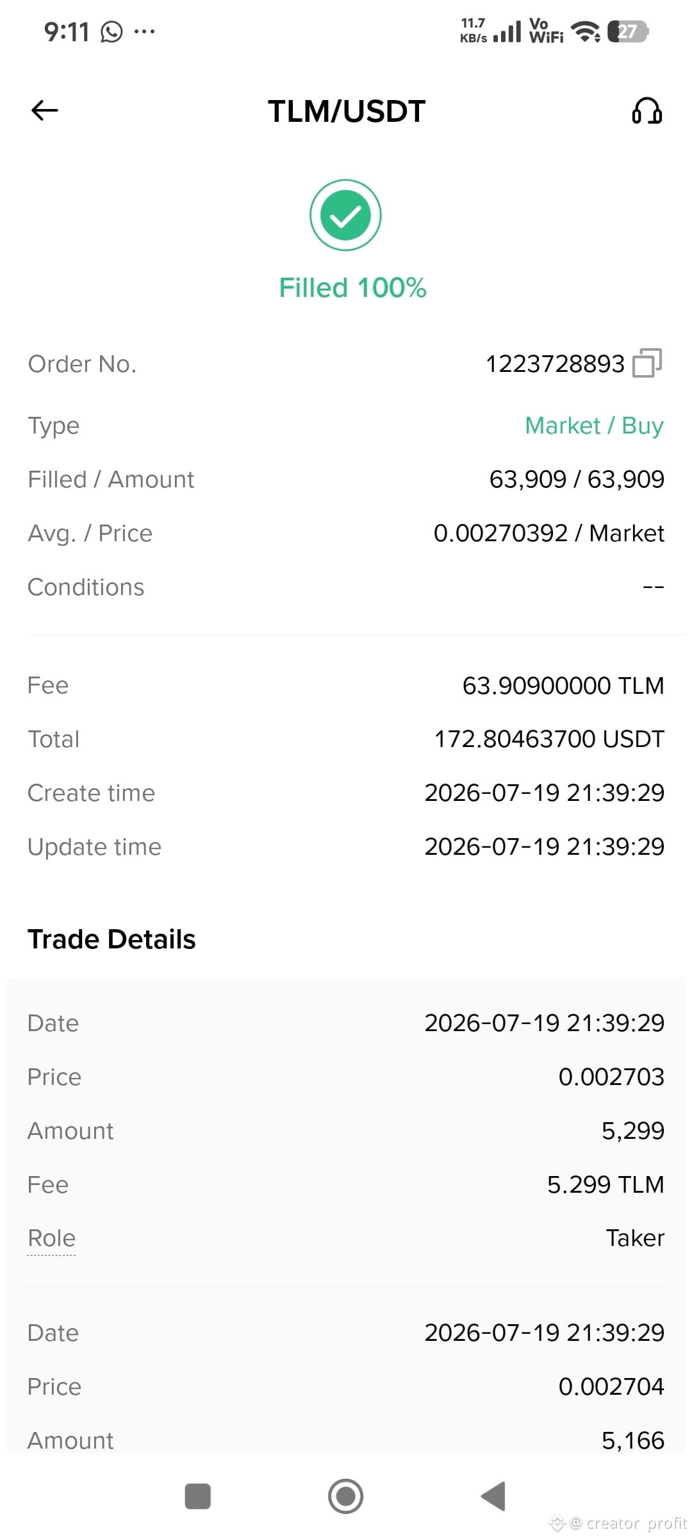Tap the TLM/USDT pair title
Screen dimensions: 692x1539
pos(347,111)
